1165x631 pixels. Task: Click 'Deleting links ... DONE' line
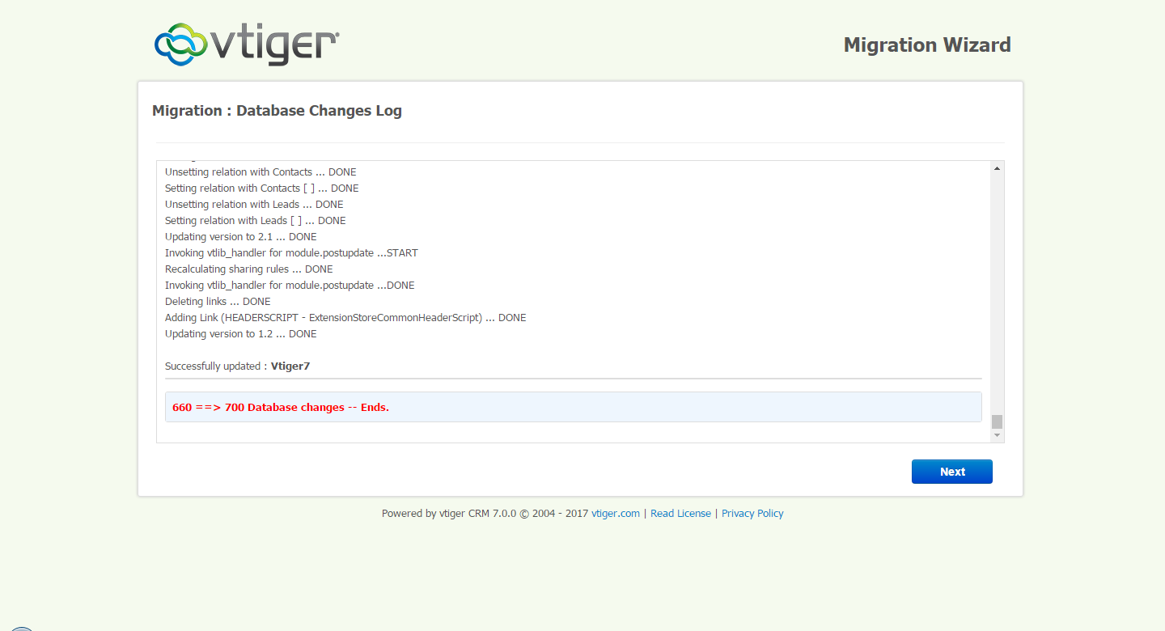[x=218, y=302]
